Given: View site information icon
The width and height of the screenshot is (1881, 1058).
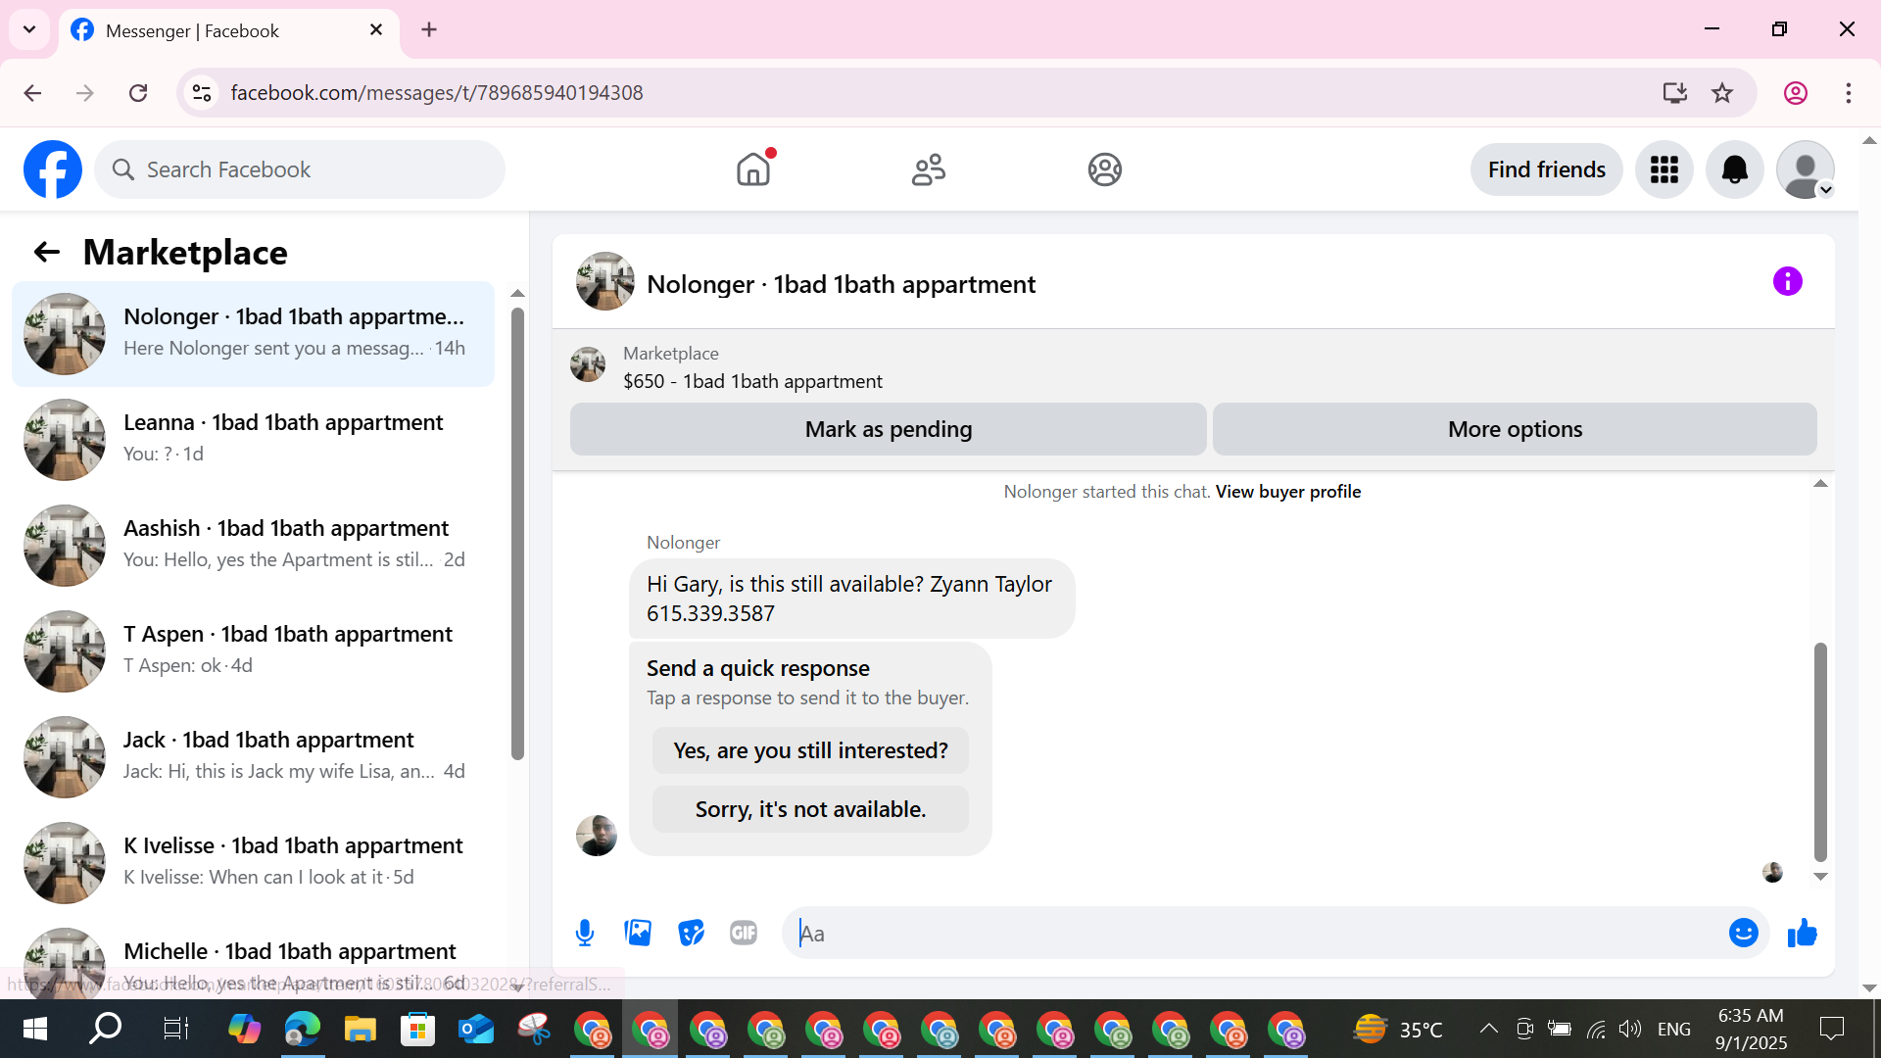Looking at the screenshot, I should pos(202,93).
